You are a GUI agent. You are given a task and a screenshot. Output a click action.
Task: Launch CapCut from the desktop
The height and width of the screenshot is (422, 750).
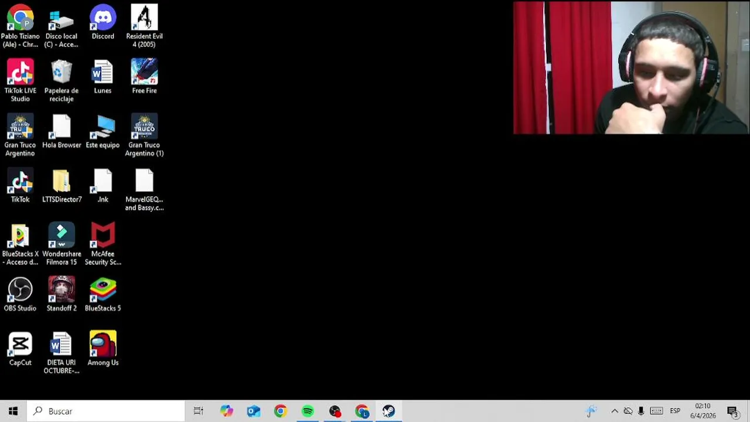20,349
